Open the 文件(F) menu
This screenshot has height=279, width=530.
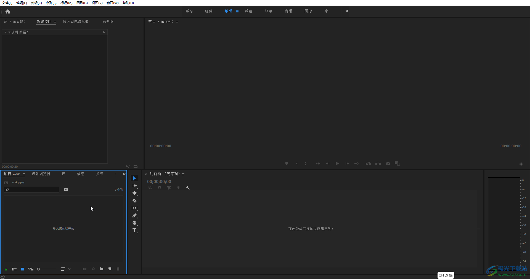coord(7,3)
